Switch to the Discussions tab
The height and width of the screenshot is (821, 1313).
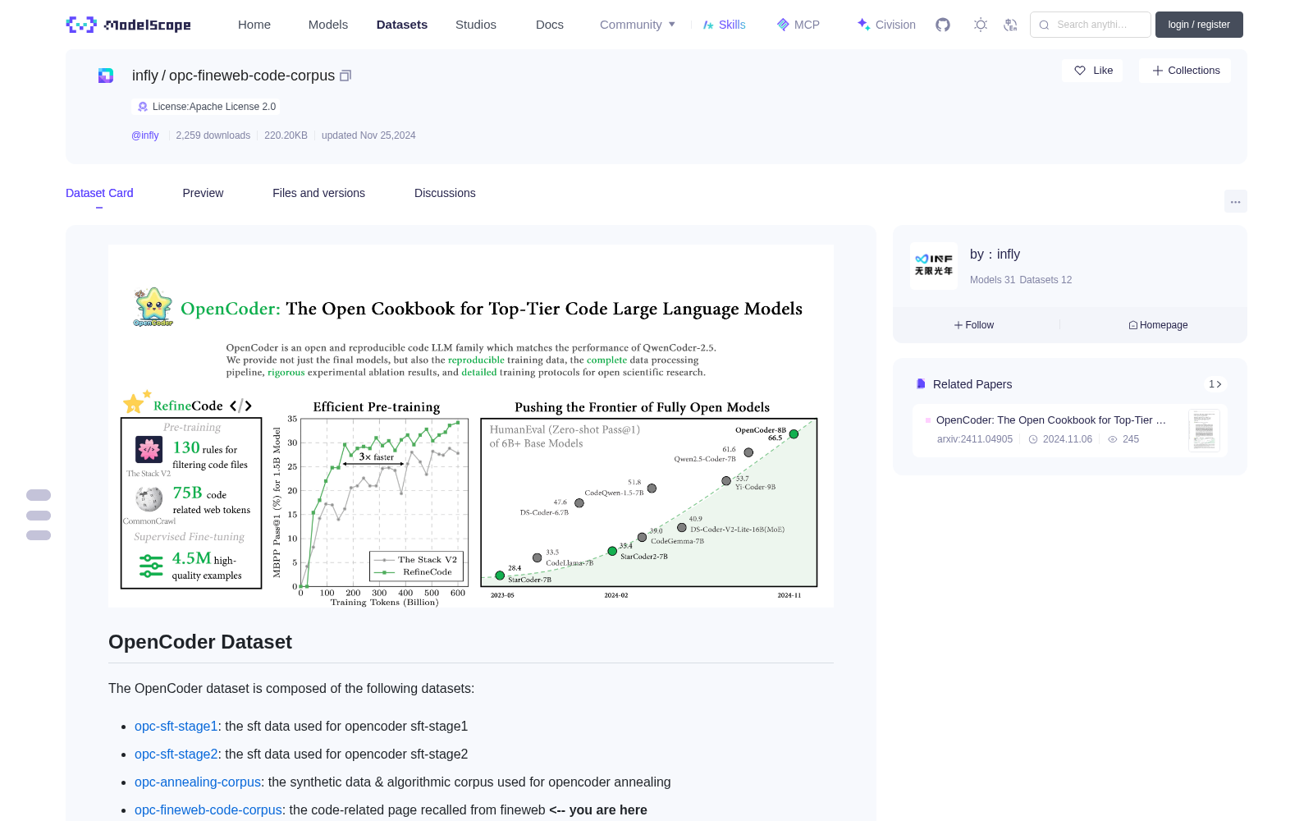pos(445,193)
